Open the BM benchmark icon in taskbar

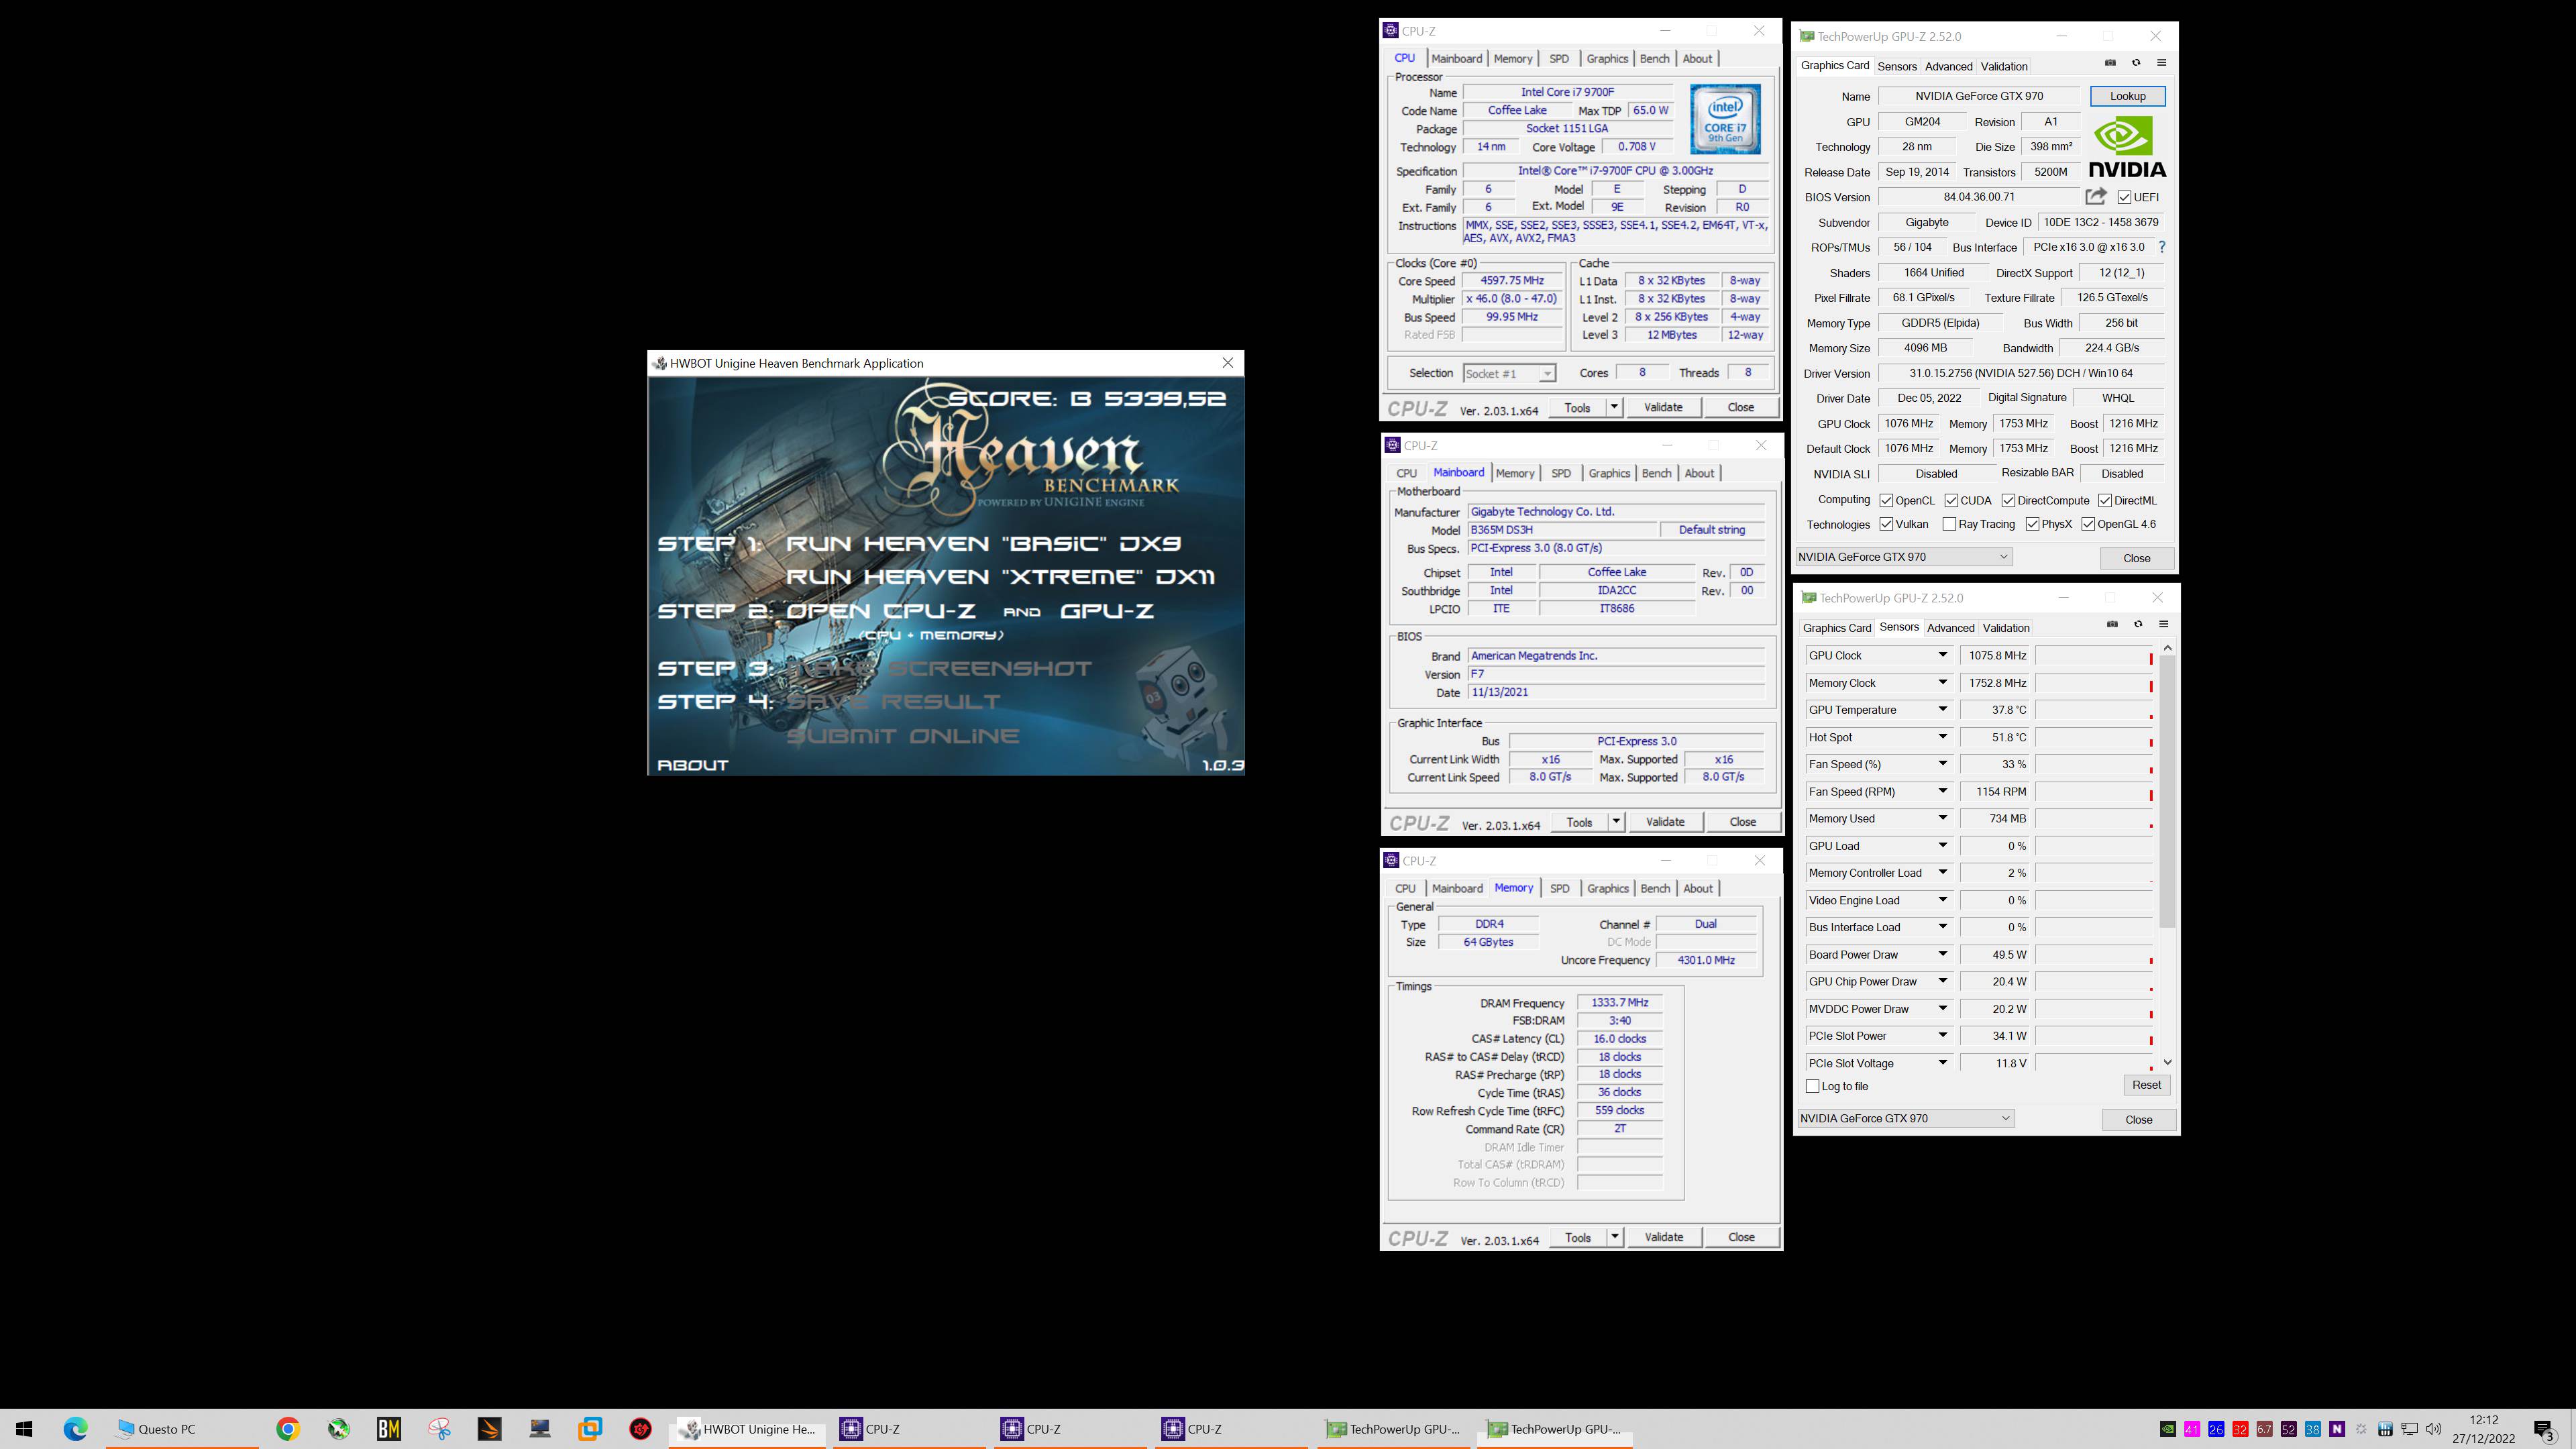(389, 1429)
